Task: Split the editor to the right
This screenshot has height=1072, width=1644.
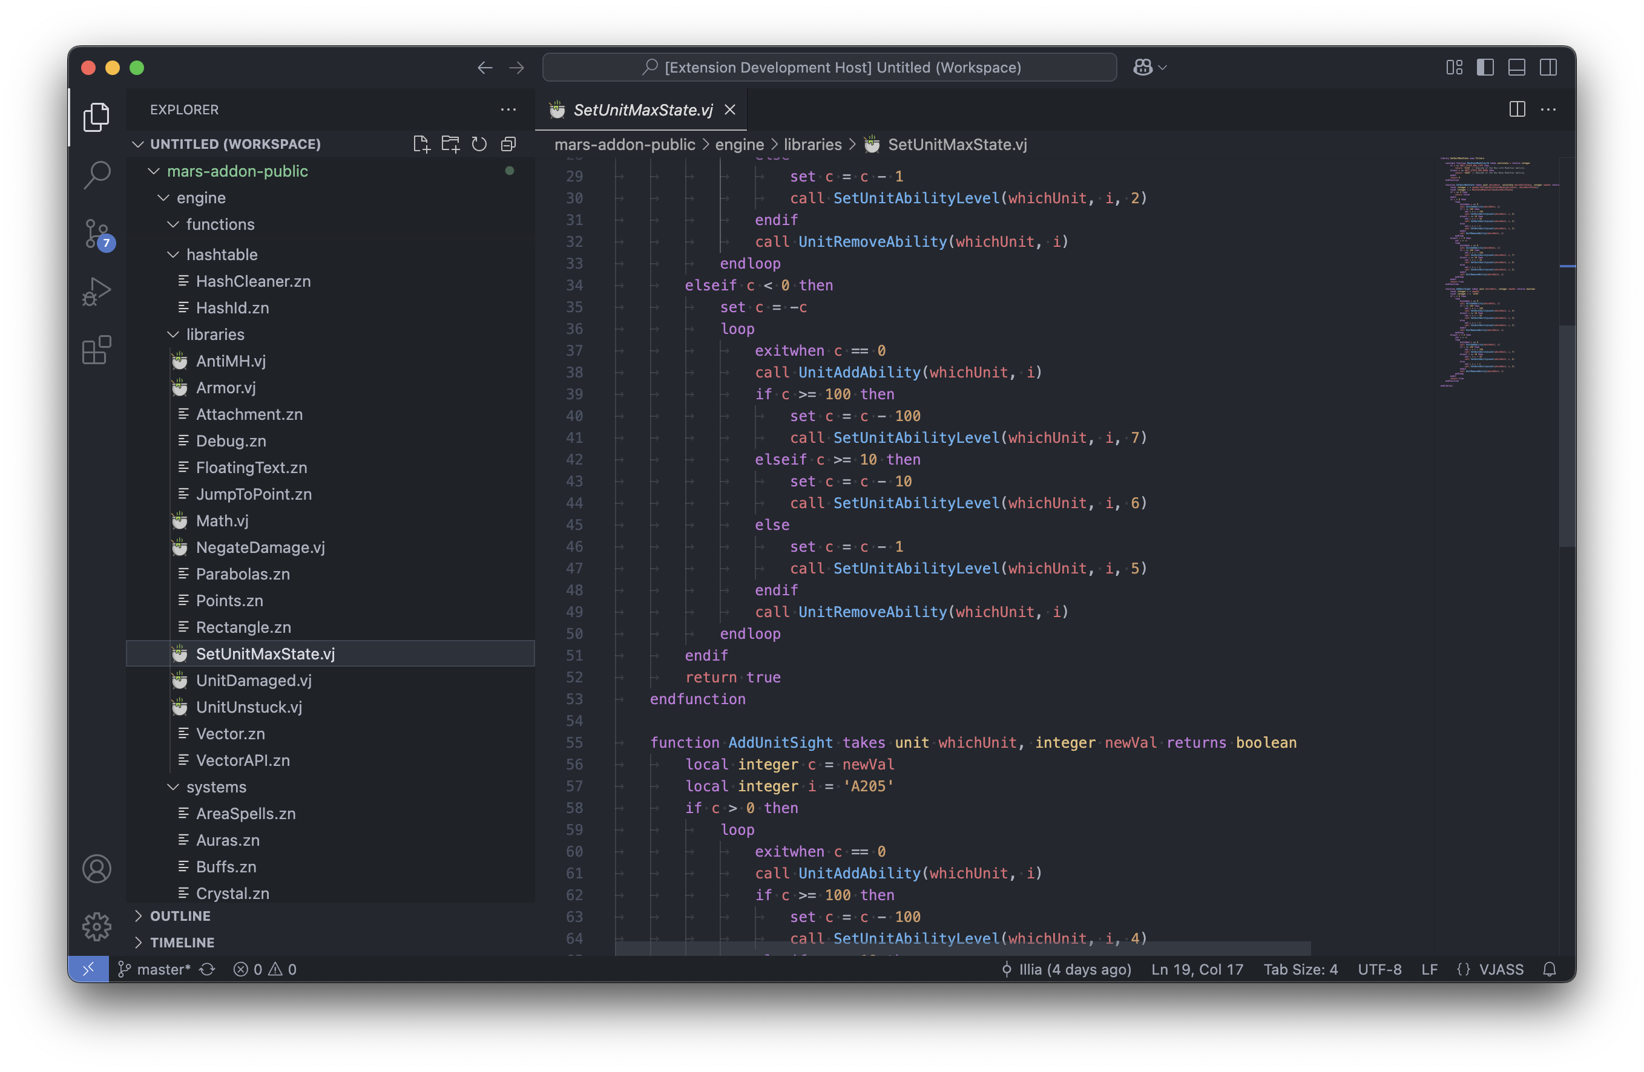Action: [x=1517, y=109]
